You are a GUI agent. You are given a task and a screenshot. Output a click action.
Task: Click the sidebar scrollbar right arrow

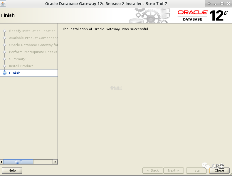55,162
